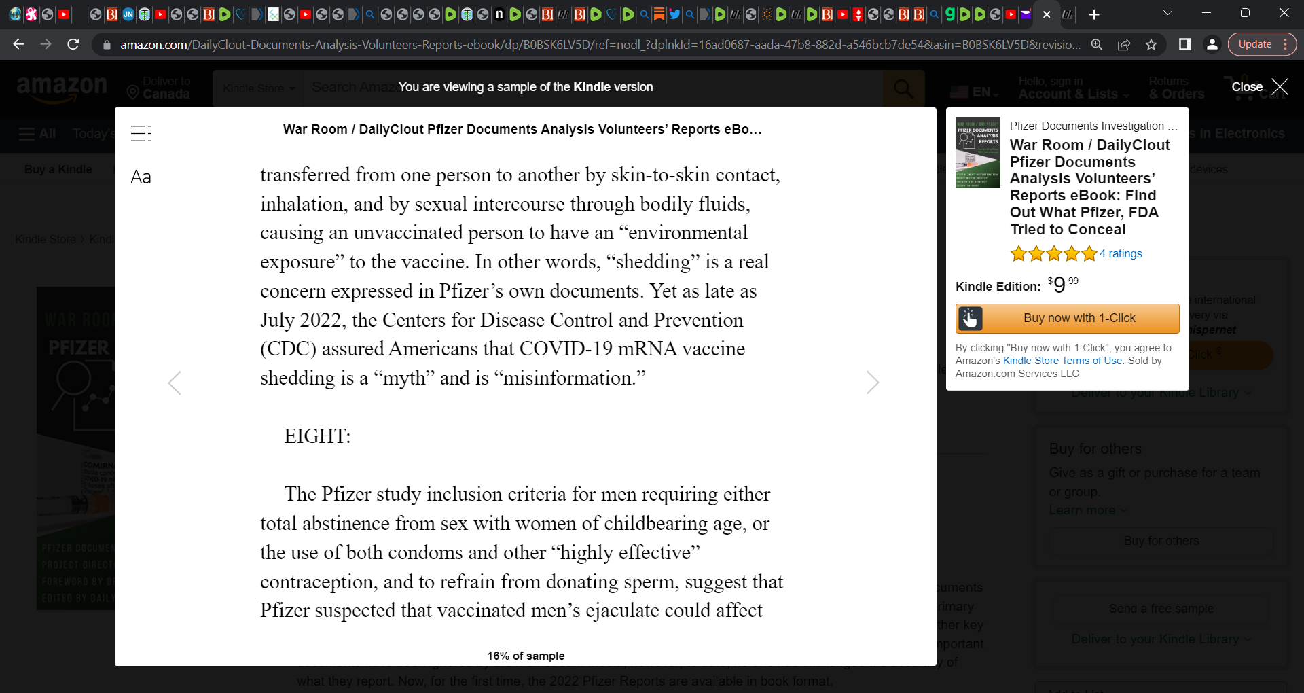Switch to the JN tab

pyautogui.click(x=128, y=14)
